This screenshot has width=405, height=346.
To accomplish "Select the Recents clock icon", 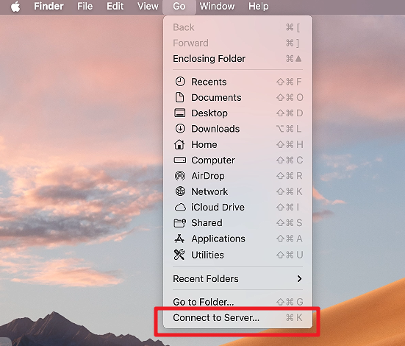I will pyautogui.click(x=180, y=82).
